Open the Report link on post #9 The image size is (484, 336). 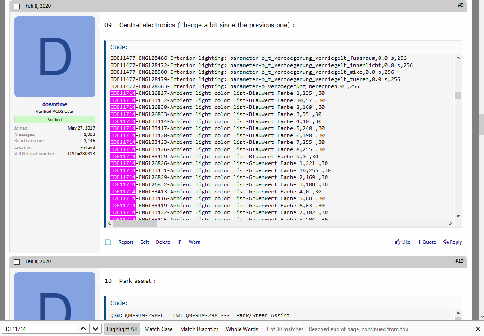tap(126, 242)
